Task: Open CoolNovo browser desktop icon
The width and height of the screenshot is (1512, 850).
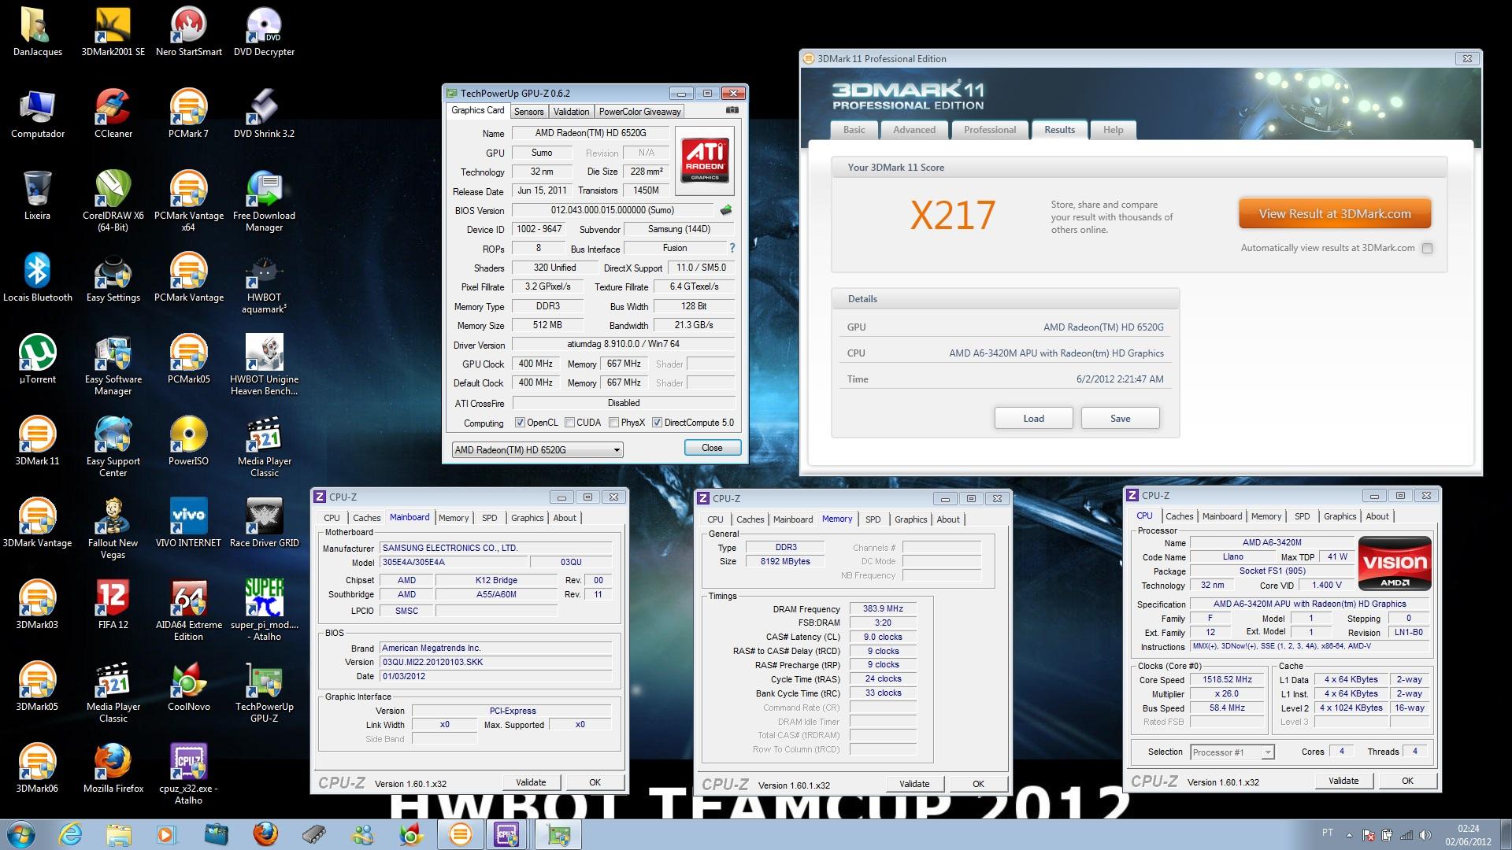Action: pos(188,686)
